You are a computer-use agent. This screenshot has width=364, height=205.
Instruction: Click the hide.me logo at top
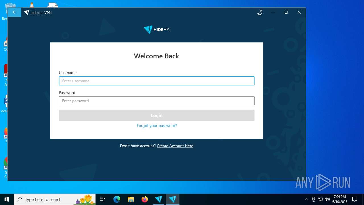click(157, 29)
